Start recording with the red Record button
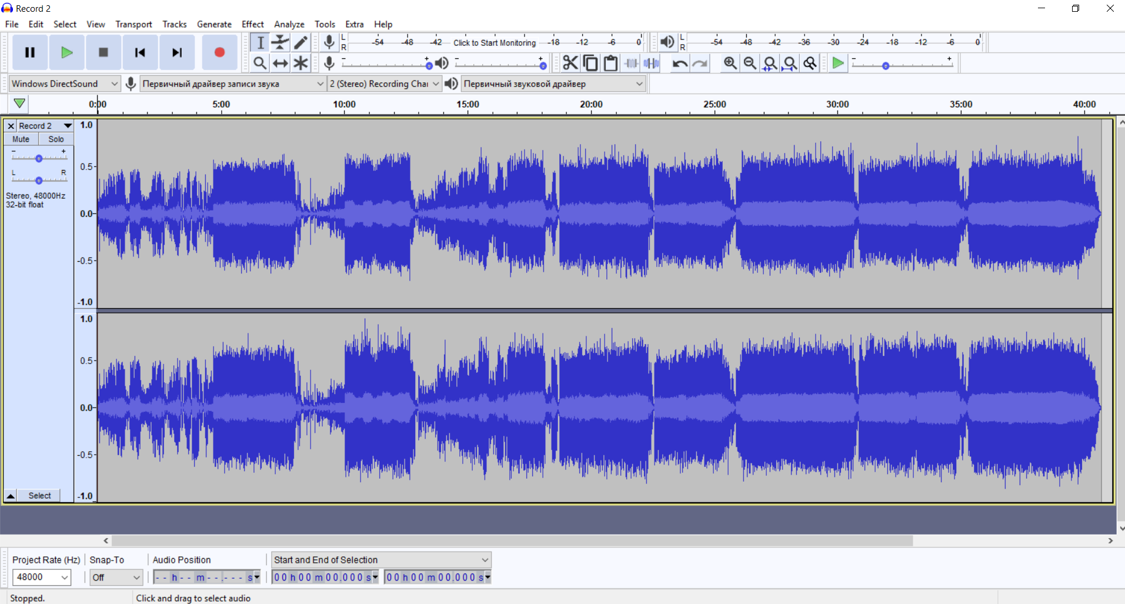 (x=219, y=52)
